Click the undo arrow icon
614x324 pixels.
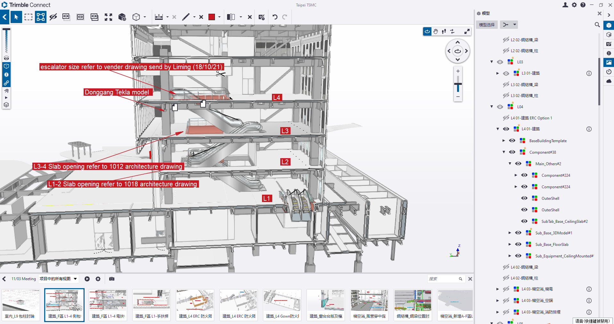click(x=275, y=17)
